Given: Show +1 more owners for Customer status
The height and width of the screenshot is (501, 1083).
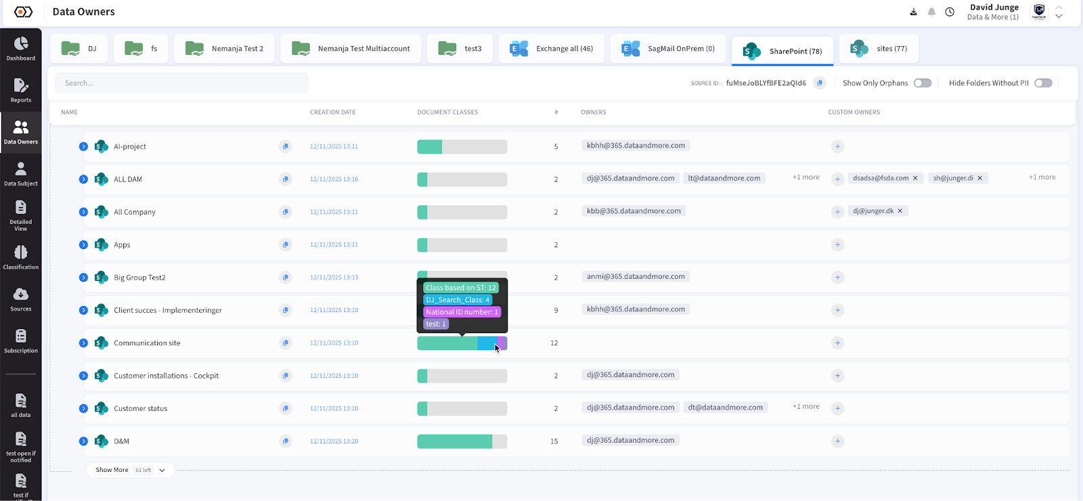Looking at the screenshot, I should pyautogui.click(x=805, y=407).
